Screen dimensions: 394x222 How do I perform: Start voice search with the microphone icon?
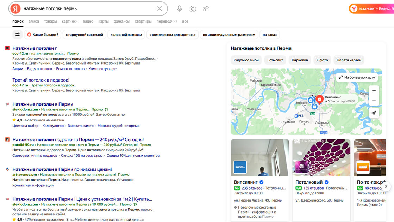(180, 8)
